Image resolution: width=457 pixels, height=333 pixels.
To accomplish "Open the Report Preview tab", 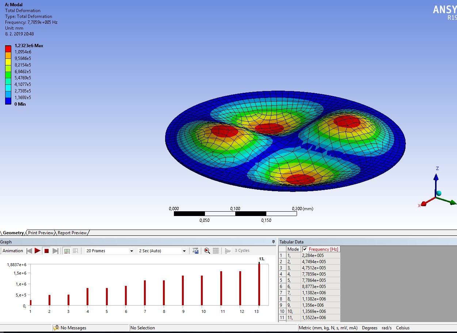I will (x=72, y=233).
